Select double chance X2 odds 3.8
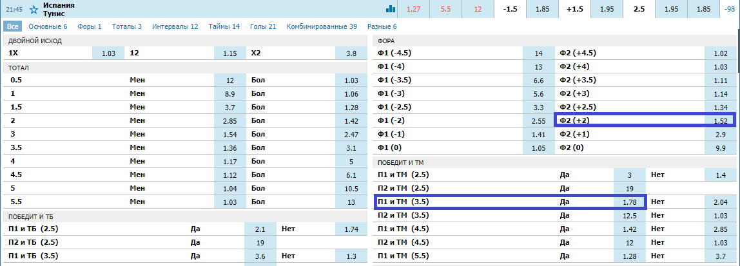 351,53
